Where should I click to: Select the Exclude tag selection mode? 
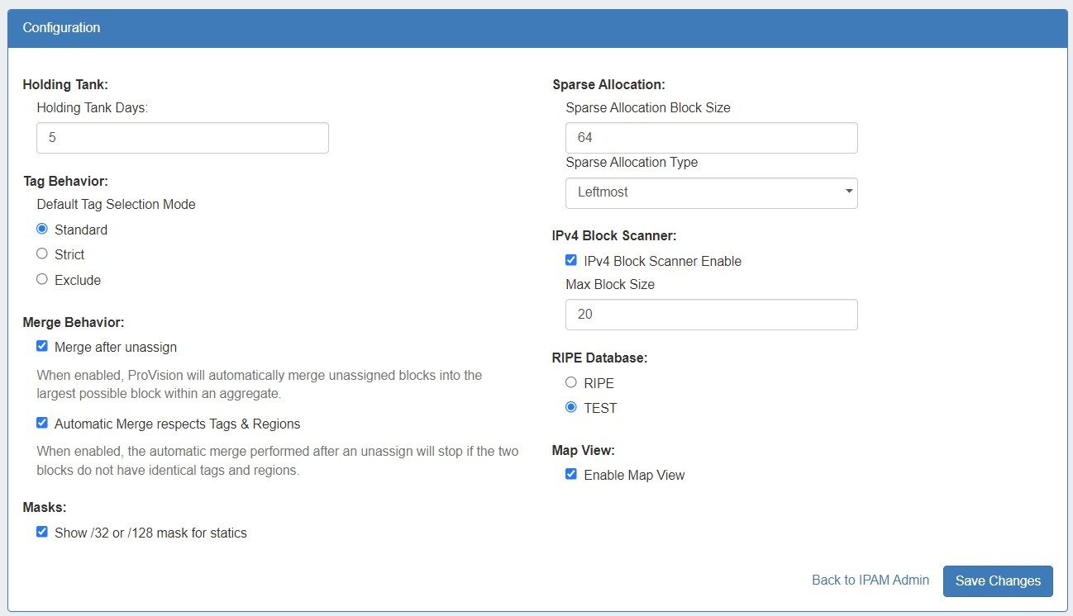tap(42, 280)
